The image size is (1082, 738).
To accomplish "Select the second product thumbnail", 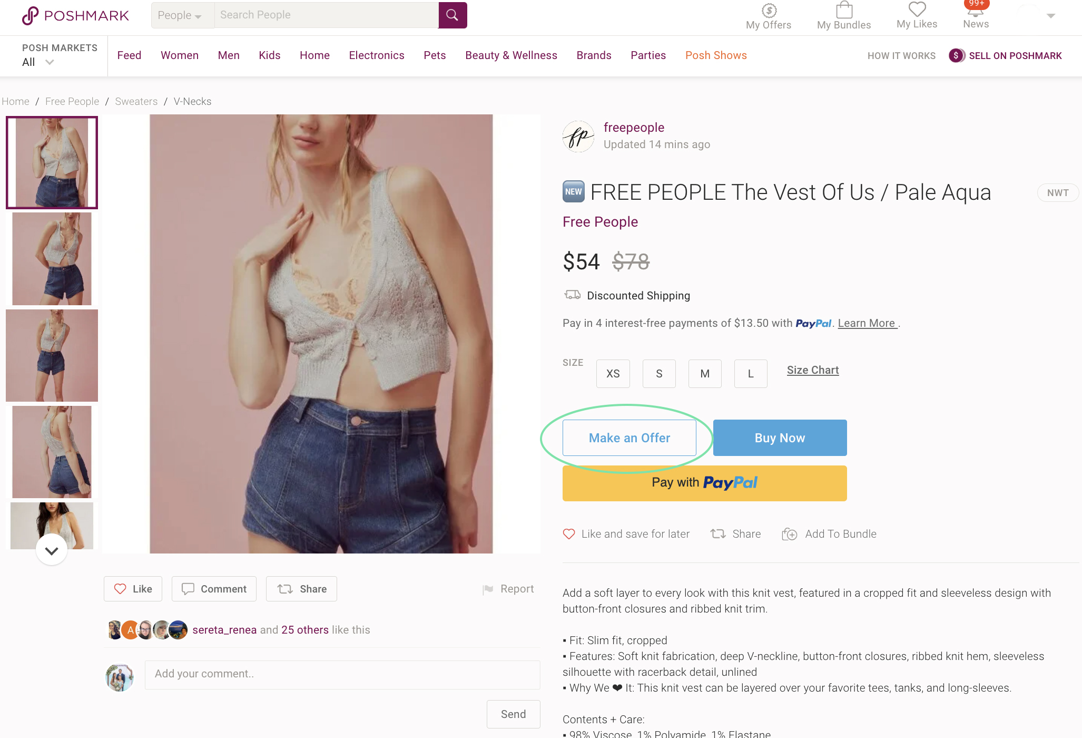I will click(52, 259).
